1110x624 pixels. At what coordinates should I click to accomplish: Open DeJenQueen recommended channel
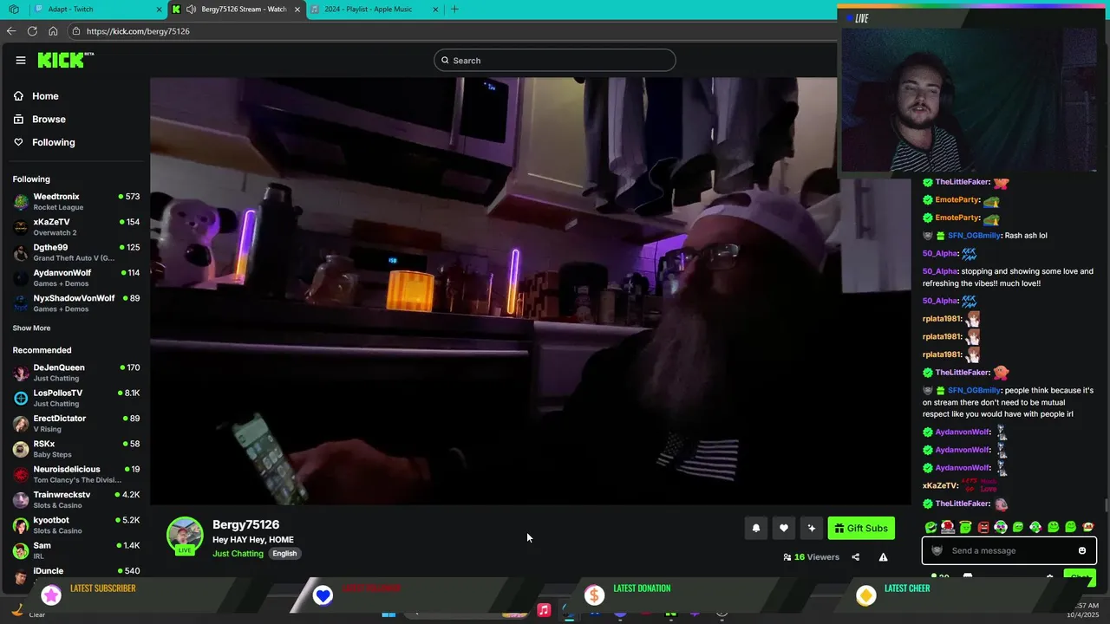coord(76,373)
